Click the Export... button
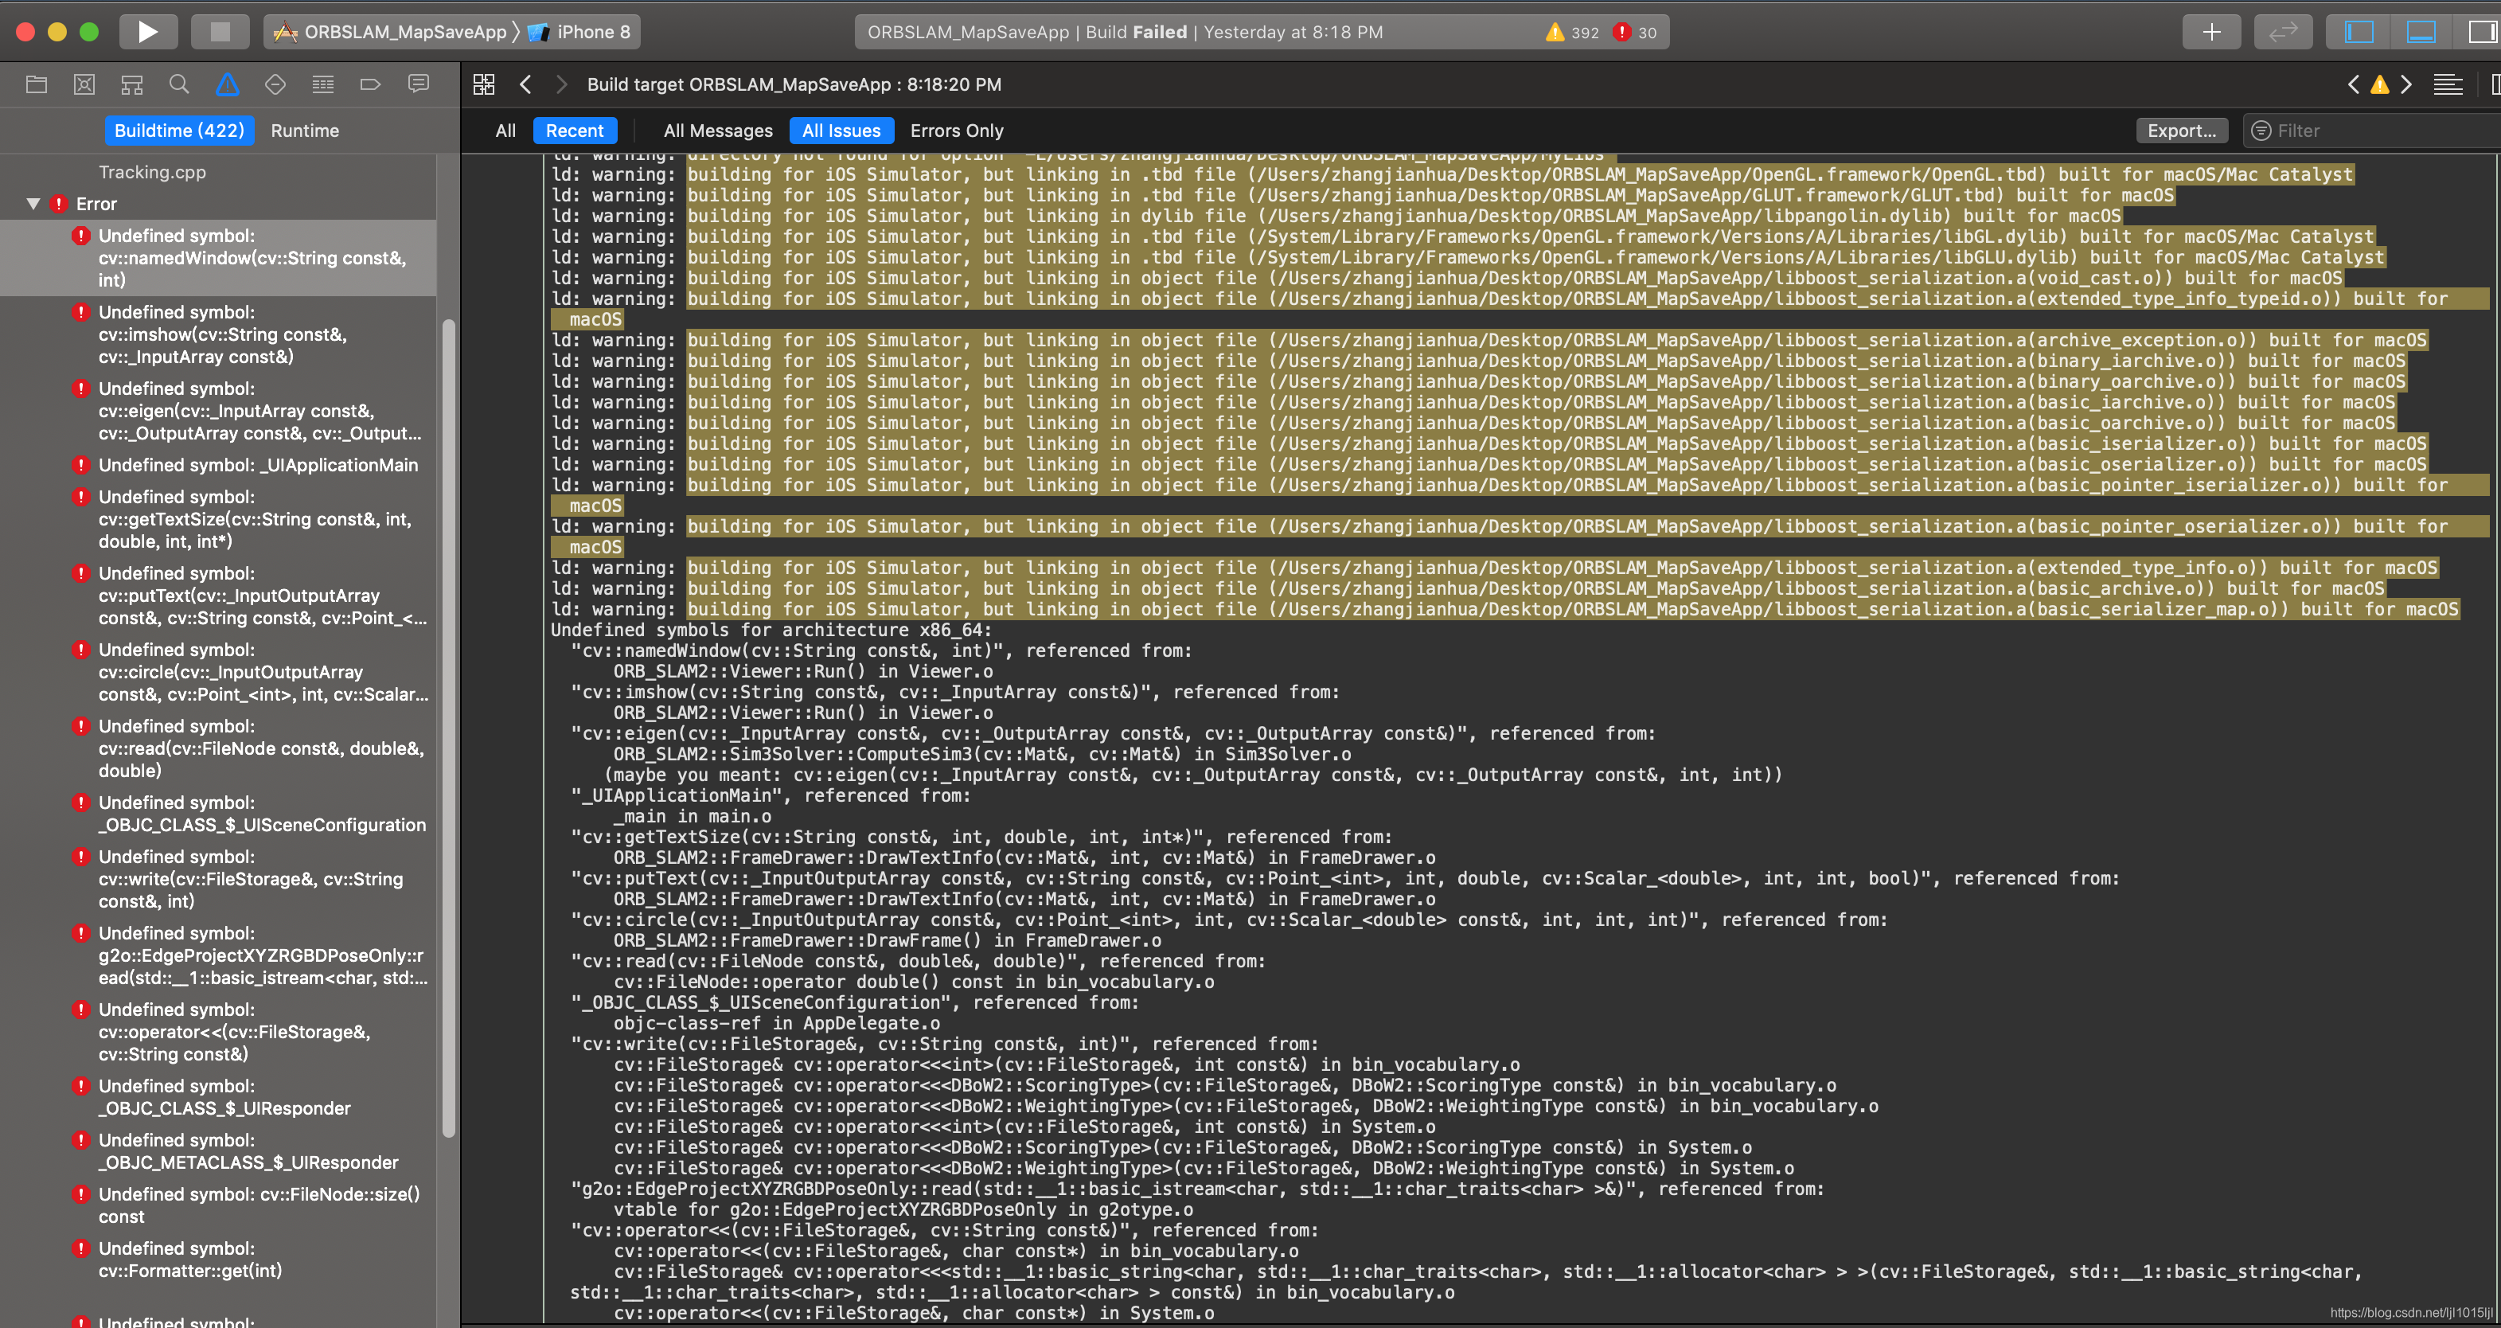Screen dimensions: 2501x1328 (2182, 130)
